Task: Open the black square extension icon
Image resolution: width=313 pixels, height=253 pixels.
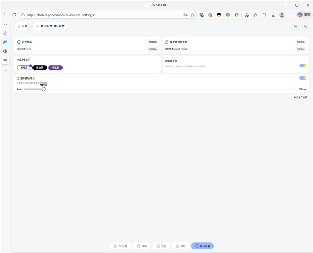Action: [x=219, y=15]
